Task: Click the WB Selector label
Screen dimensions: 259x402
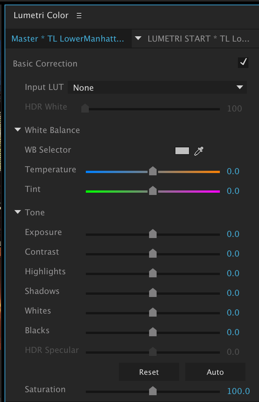Action: 48,150
